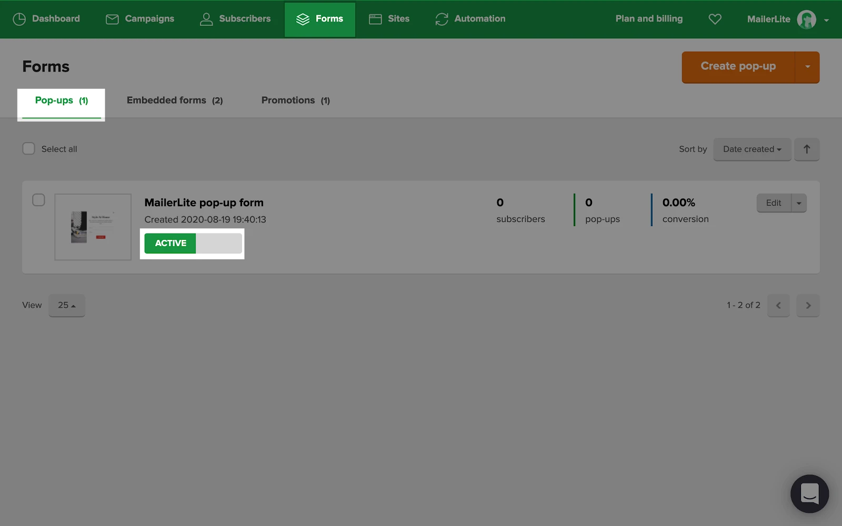Reverse sort order with arrow button
Screen dimensions: 842x526
click(806, 149)
